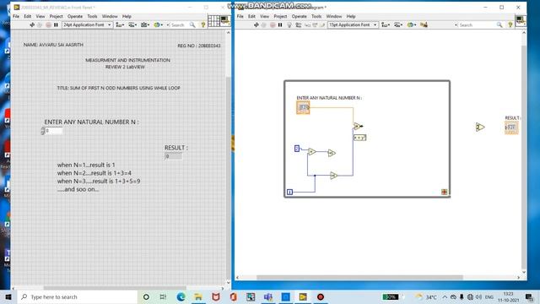Select the numeric constant 2

[x=297, y=149]
